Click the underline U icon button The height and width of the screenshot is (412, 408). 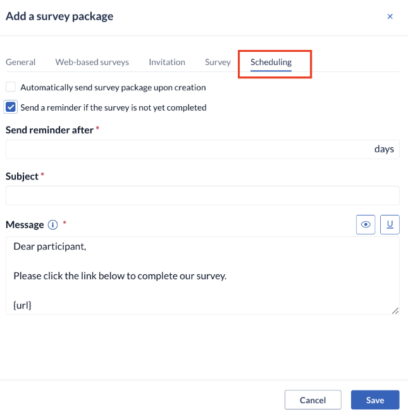point(390,224)
